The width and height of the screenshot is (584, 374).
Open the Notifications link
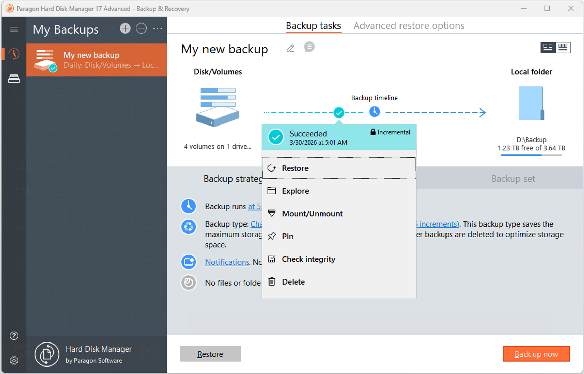pos(227,262)
